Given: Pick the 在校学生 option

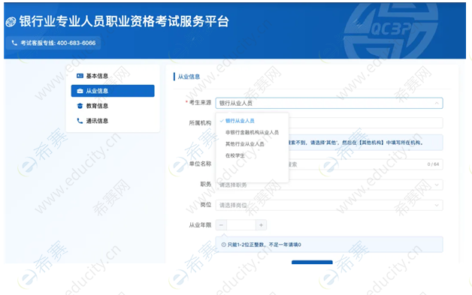Looking at the screenshot, I should point(235,155).
